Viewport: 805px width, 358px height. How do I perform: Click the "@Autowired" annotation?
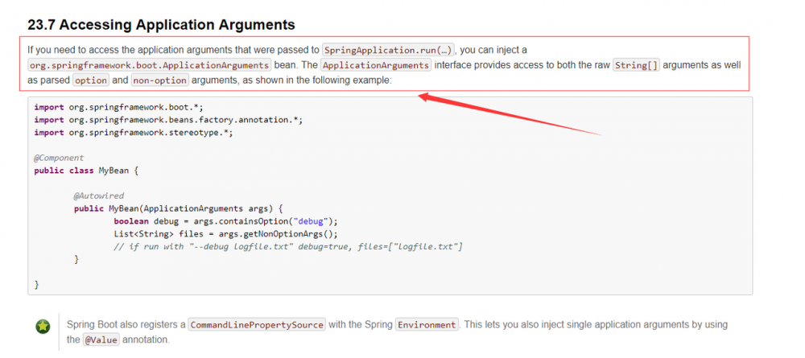[x=99, y=196]
